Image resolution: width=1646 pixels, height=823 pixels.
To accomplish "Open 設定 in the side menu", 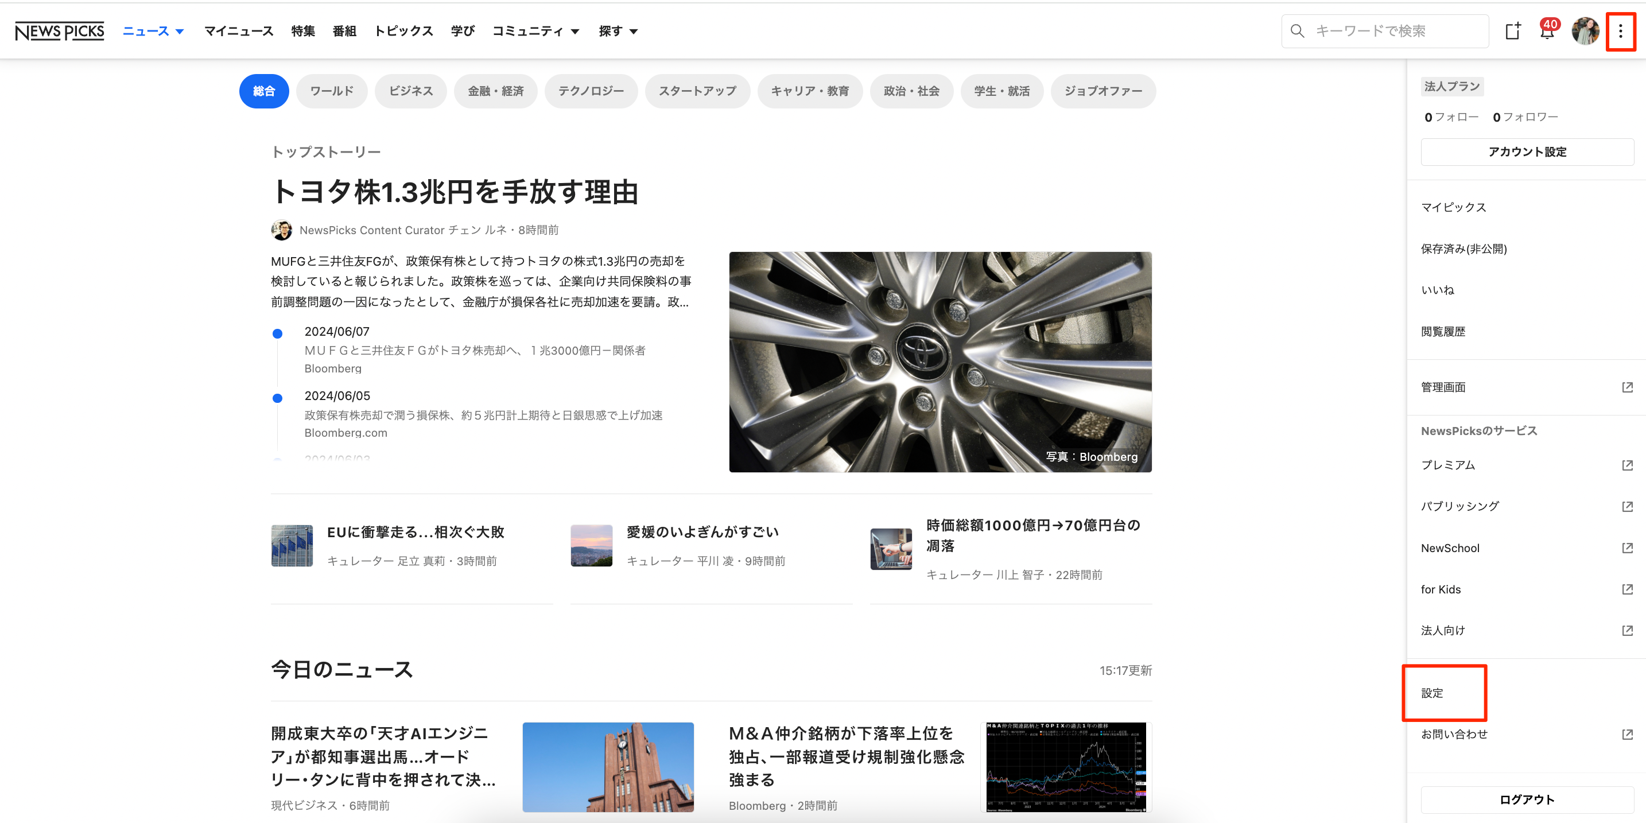I will click(1432, 693).
